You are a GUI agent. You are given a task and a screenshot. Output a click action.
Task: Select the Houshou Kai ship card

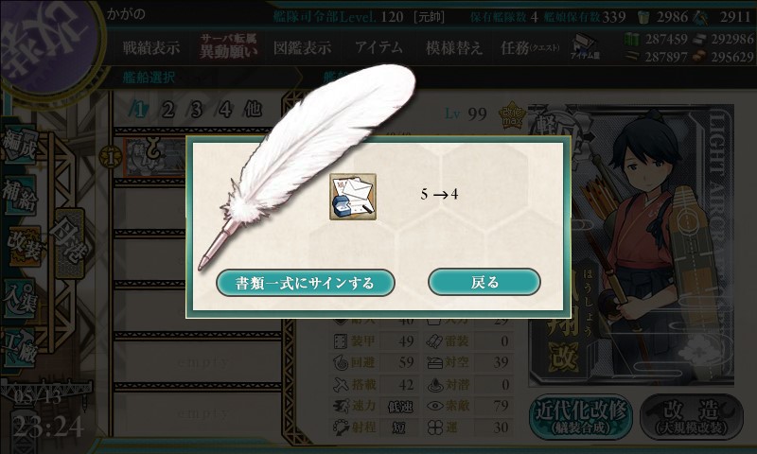(631, 245)
